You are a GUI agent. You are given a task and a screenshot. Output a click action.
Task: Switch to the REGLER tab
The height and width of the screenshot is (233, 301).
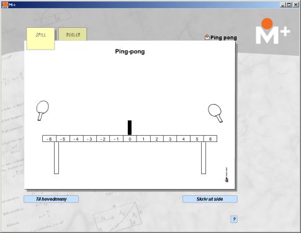click(x=73, y=34)
